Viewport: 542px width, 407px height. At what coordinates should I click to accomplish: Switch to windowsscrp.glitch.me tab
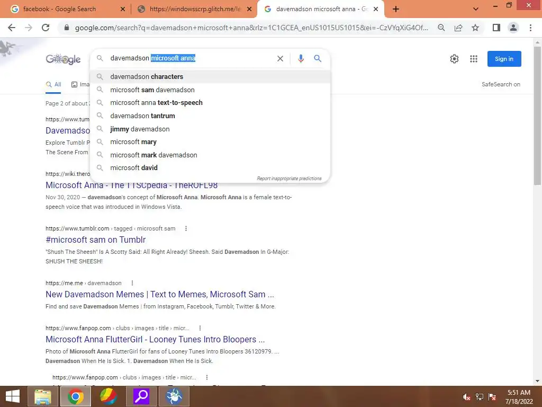(x=195, y=9)
